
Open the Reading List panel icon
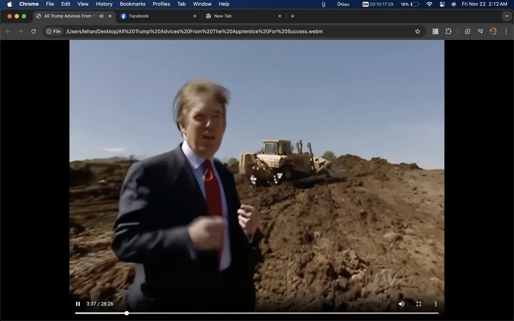click(x=435, y=31)
